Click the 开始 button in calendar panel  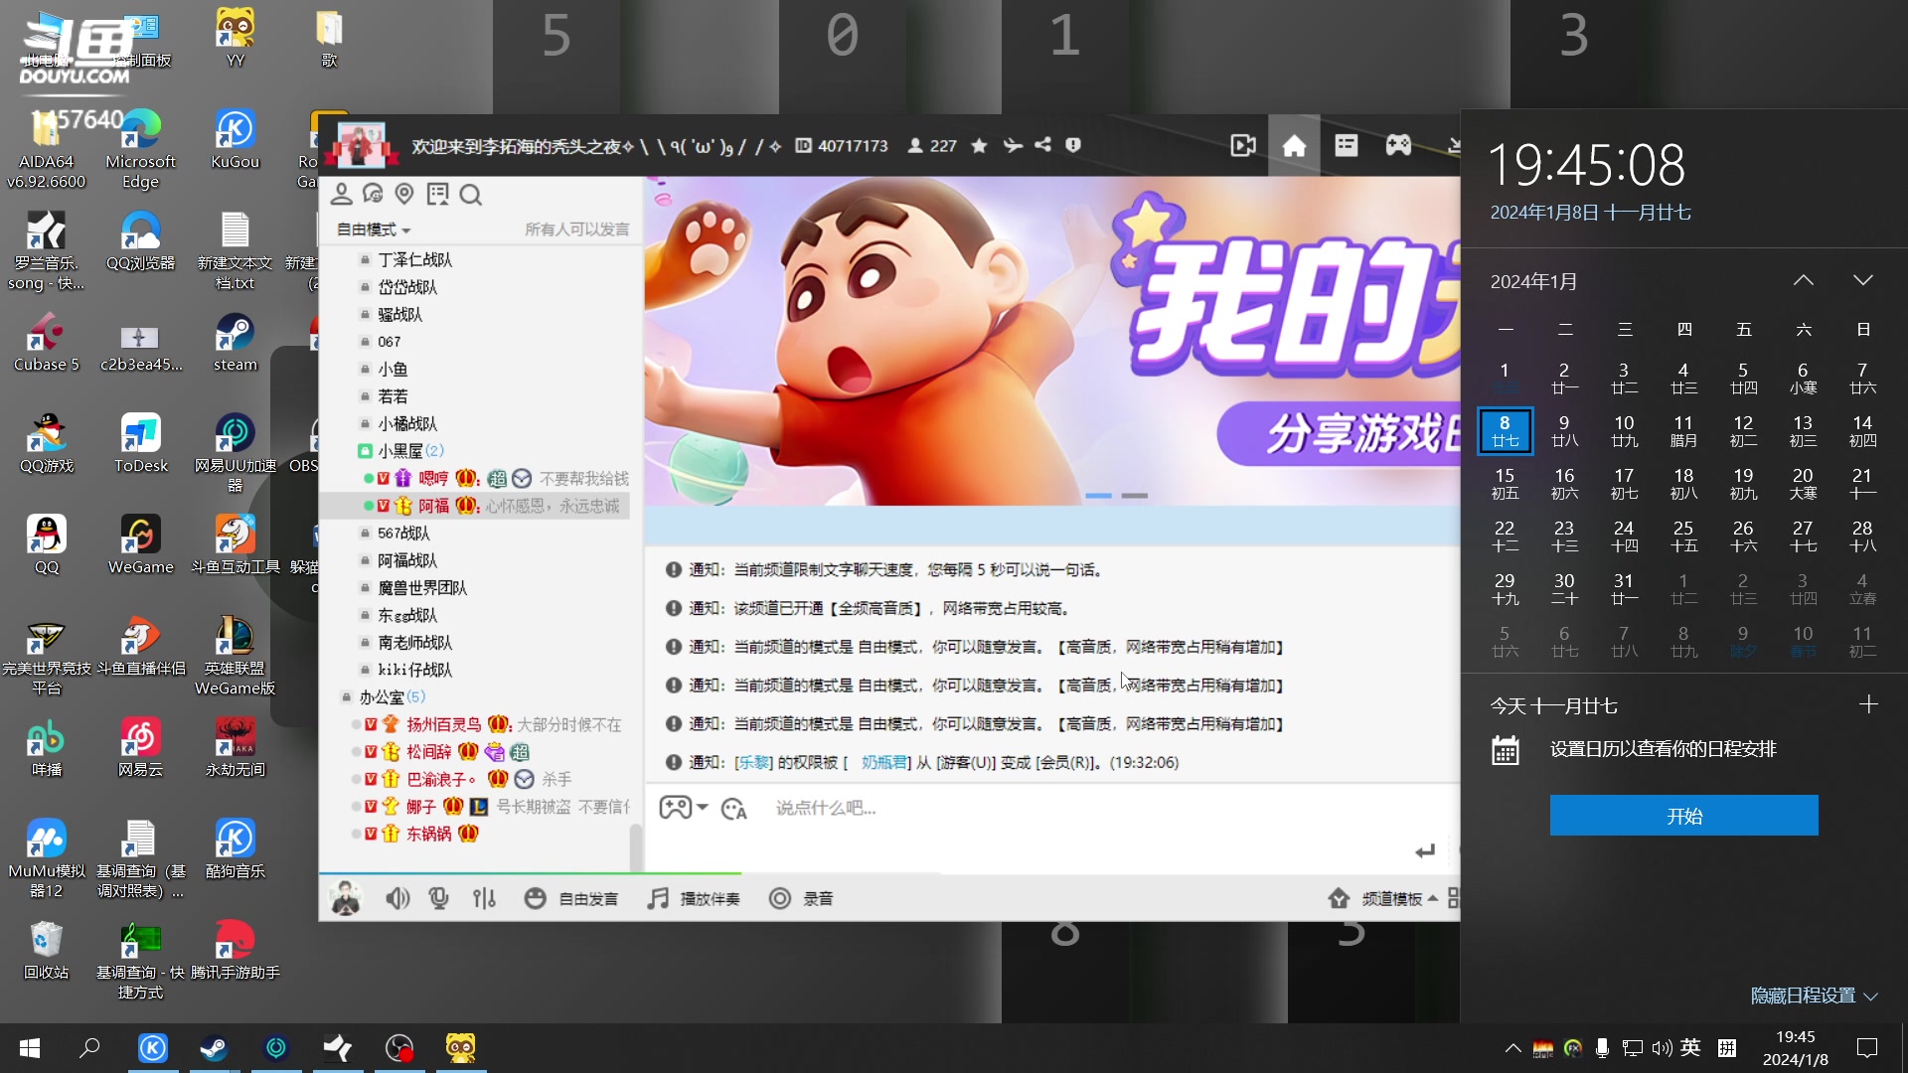tap(1682, 815)
